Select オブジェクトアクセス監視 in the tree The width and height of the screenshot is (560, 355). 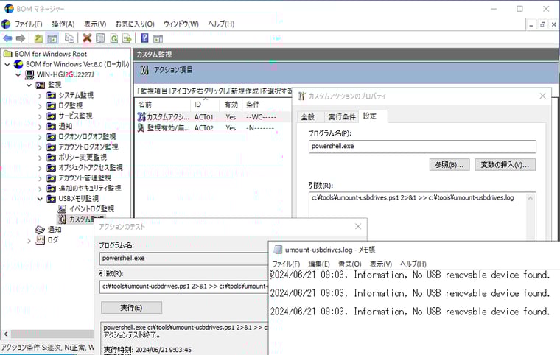(x=91, y=167)
